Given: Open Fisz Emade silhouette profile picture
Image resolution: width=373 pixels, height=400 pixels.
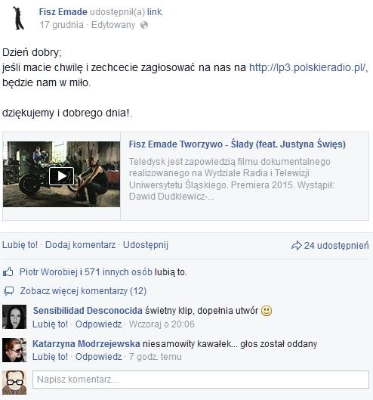Looking at the screenshot, I should 19,18.
